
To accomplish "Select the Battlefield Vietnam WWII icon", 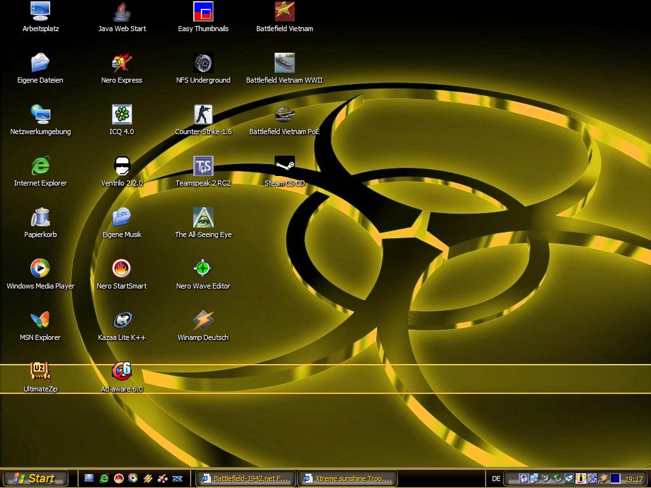I will [x=284, y=69].
